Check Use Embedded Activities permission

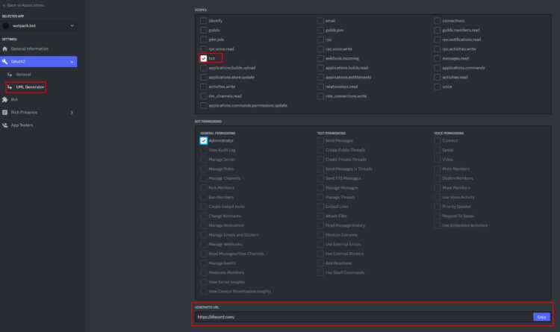[x=437, y=225]
